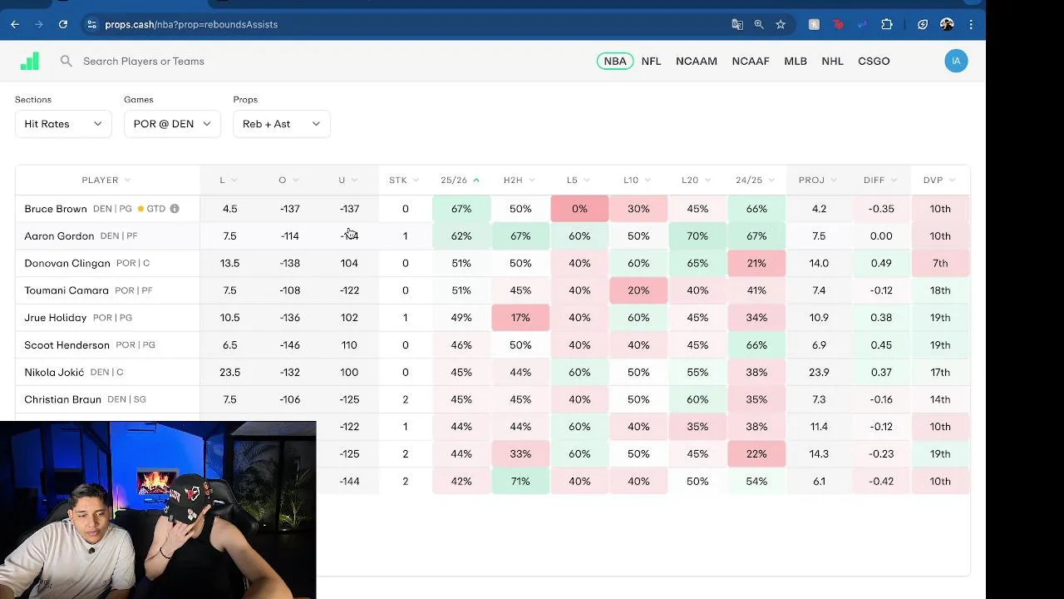Sort by the STK column header
The height and width of the screenshot is (599, 1064).
point(404,181)
